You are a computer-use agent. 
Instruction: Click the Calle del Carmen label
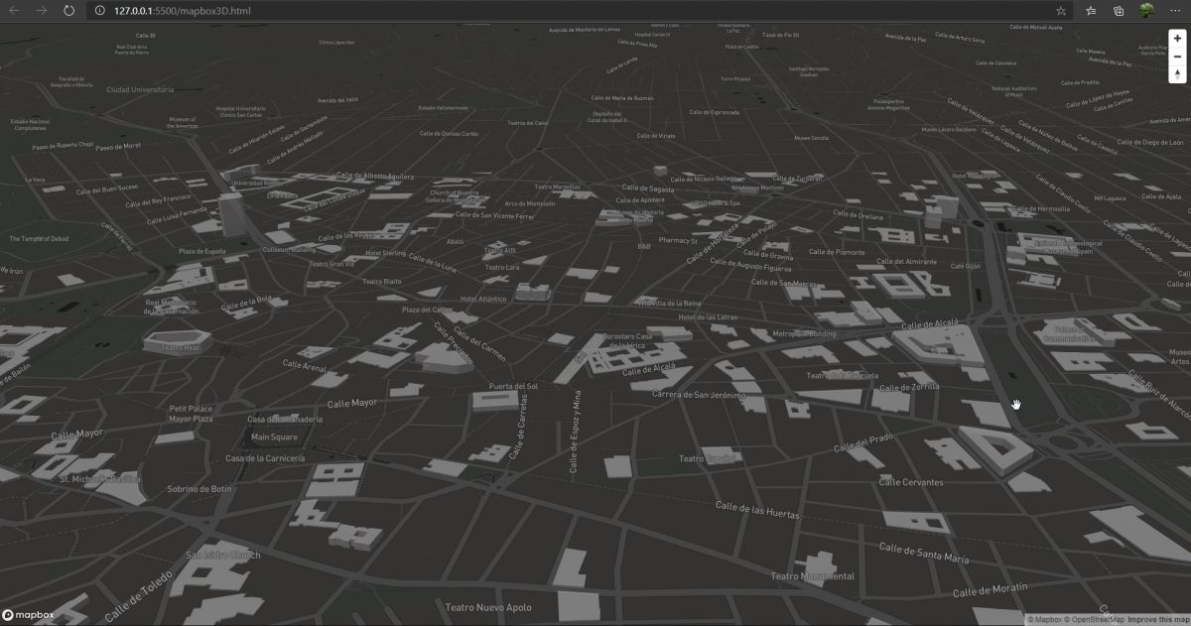[480, 345]
